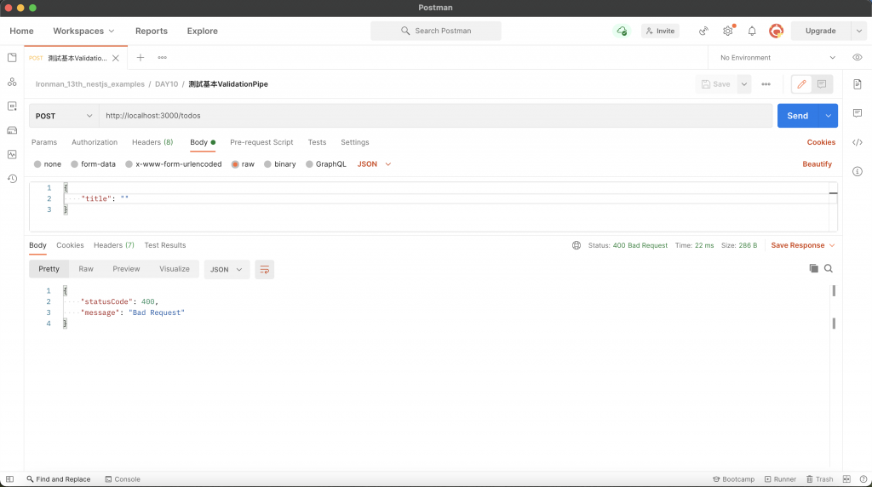Open the Environments sidebar icon

(12, 106)
